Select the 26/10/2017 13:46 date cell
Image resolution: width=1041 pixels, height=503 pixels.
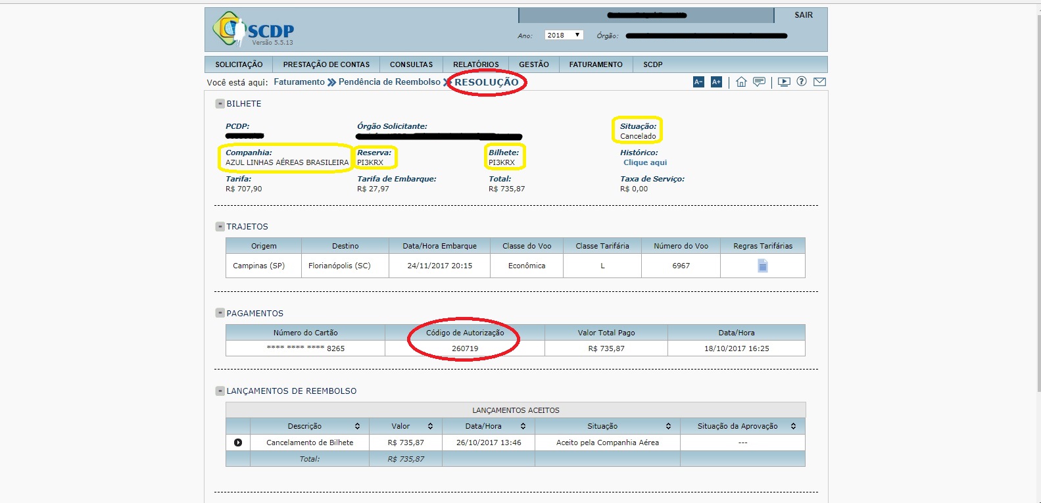pos(489,443)
